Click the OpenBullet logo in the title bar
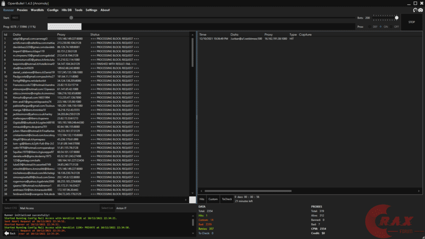The image size is (425, 239). (x=3, y=3)
